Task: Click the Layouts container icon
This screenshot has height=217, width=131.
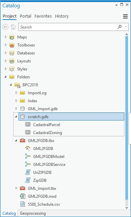Action: click(x=12, y=61)
